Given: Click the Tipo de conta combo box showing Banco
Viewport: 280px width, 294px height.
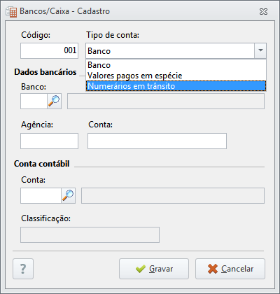Looking at the screenshot, I should click(x=176, y=50).
